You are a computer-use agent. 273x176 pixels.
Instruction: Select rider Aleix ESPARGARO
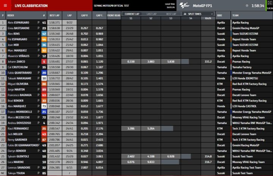coord(18,22)
